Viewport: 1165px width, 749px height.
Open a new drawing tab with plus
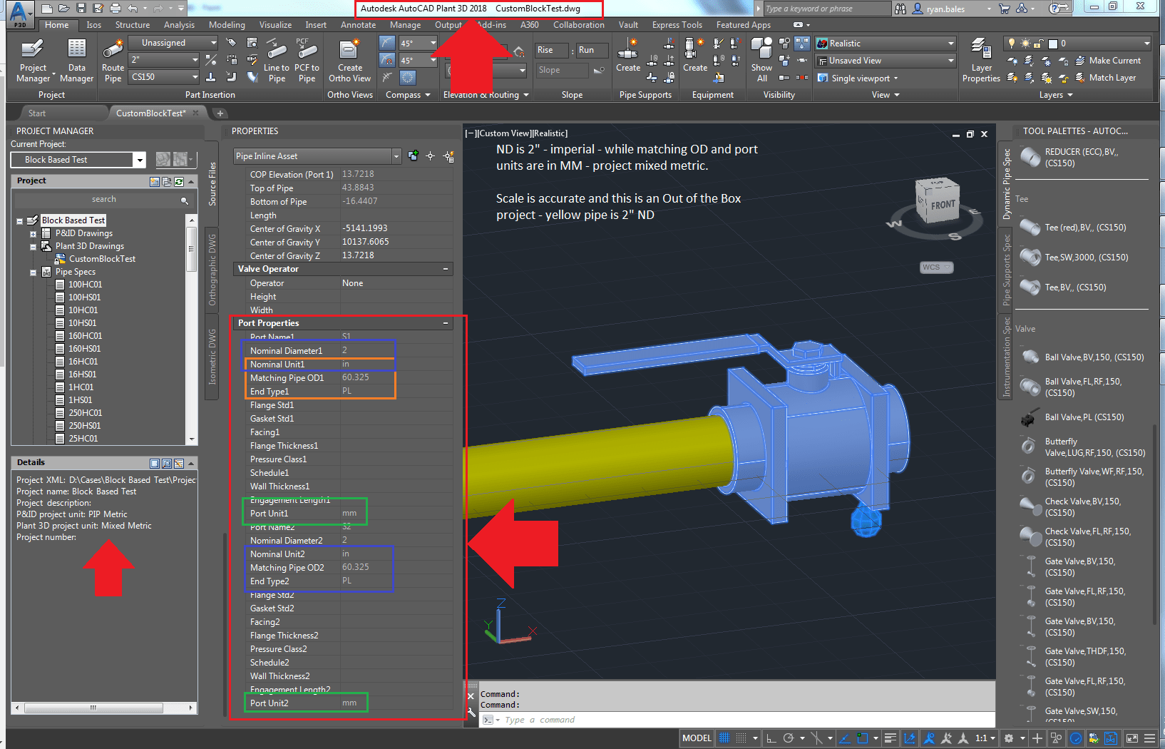pyautogui.click(x=220, y=113)
